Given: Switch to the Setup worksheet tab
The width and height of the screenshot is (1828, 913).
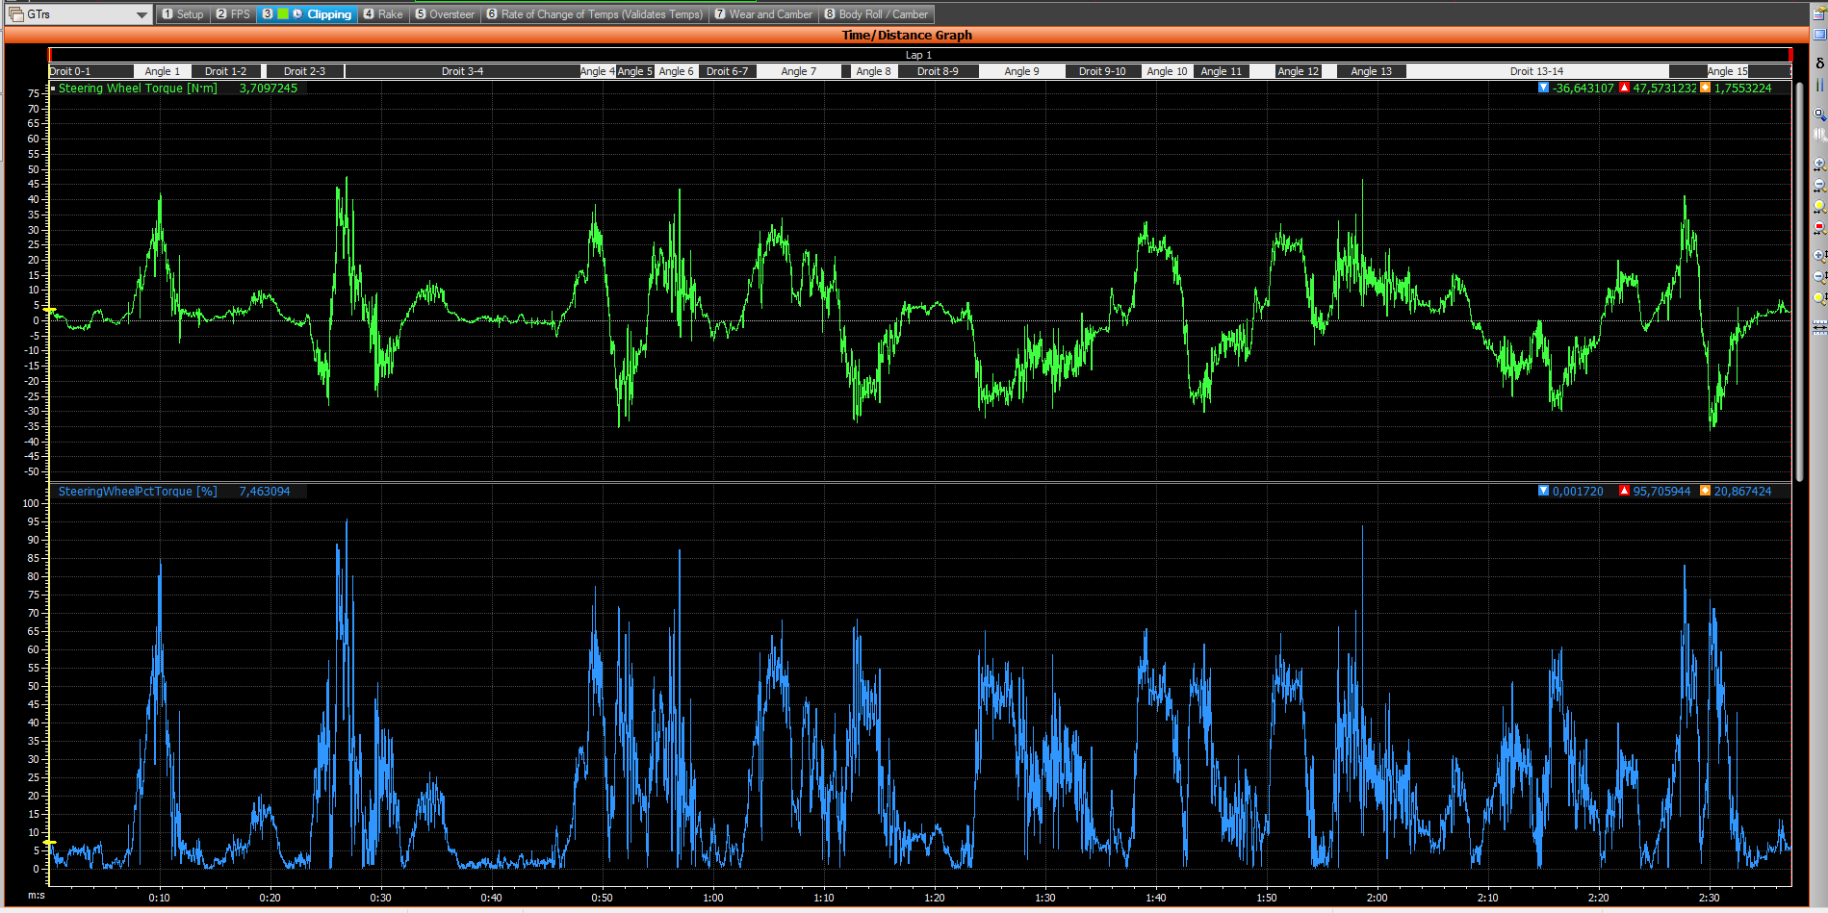Looking at the screenshot, I should [x=183, y=14].
